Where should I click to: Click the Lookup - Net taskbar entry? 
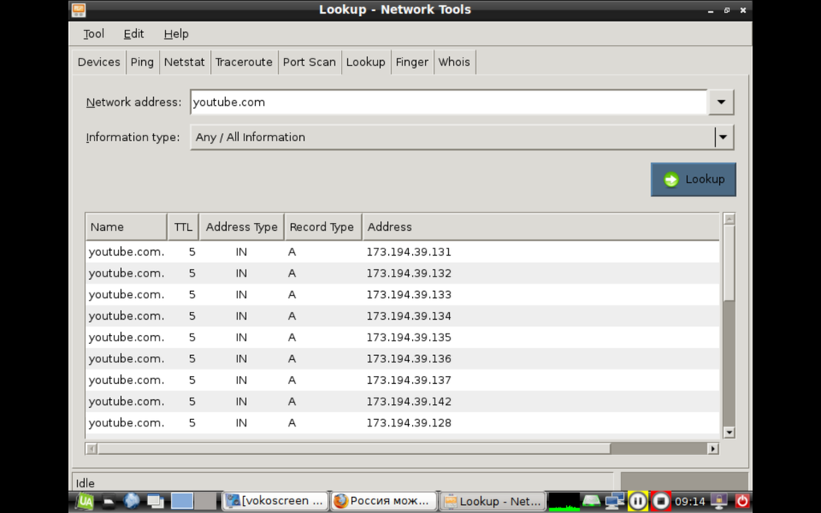tap(492, 501)
